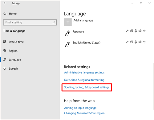
Task: Click the Find a setting search box
Action: click(x=30, y=22)
